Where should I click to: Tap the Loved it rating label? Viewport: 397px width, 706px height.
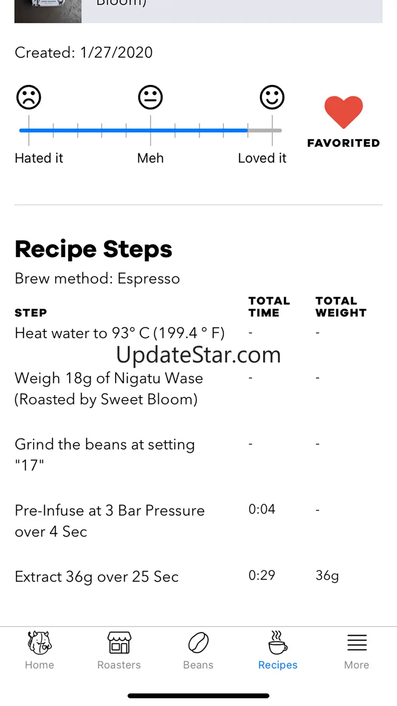(x=262, y=158)
